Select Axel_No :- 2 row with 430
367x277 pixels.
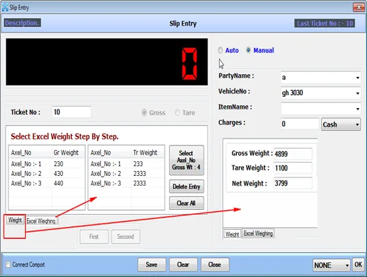[47, 174]
